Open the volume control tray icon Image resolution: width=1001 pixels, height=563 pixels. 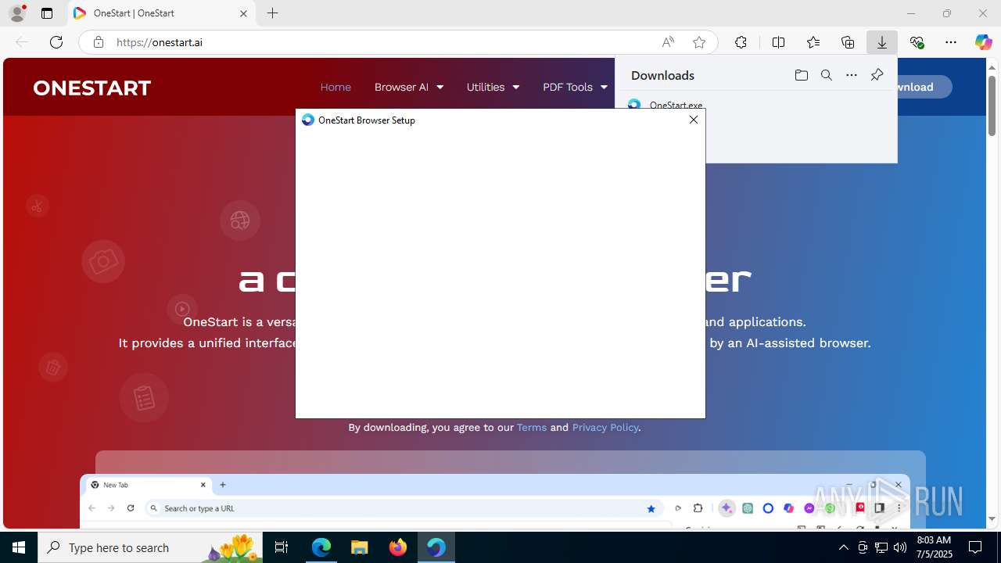(899, 547)
